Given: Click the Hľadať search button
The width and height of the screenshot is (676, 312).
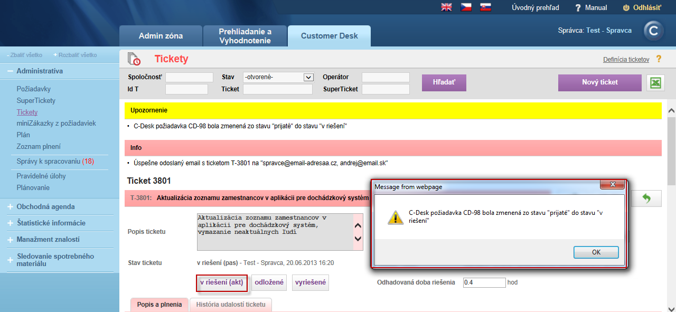Looking at the screenshot, I should [444, 82].
